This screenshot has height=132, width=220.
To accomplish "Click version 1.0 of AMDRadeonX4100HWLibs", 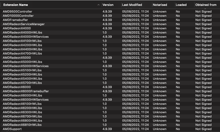I will [x=105, y=41].
